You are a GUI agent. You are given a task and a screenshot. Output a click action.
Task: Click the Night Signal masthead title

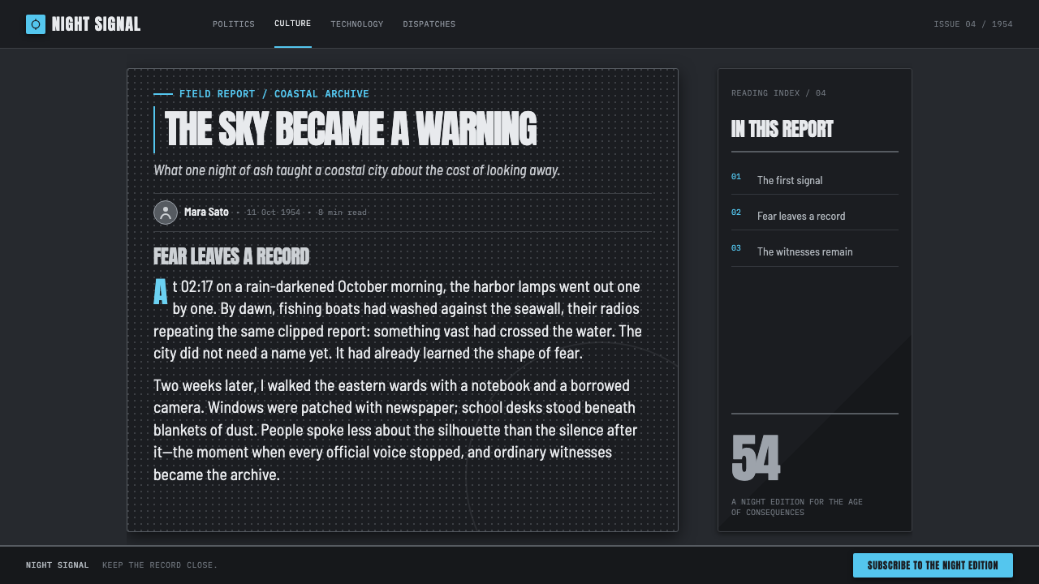pos(97,24)
